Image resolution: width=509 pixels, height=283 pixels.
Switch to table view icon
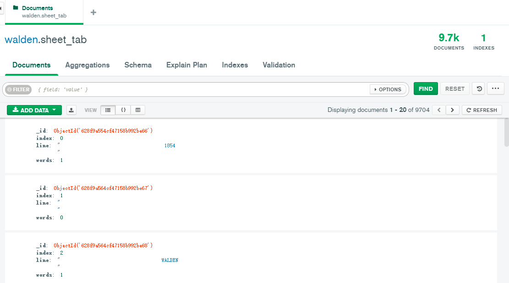tap(138, 110)
